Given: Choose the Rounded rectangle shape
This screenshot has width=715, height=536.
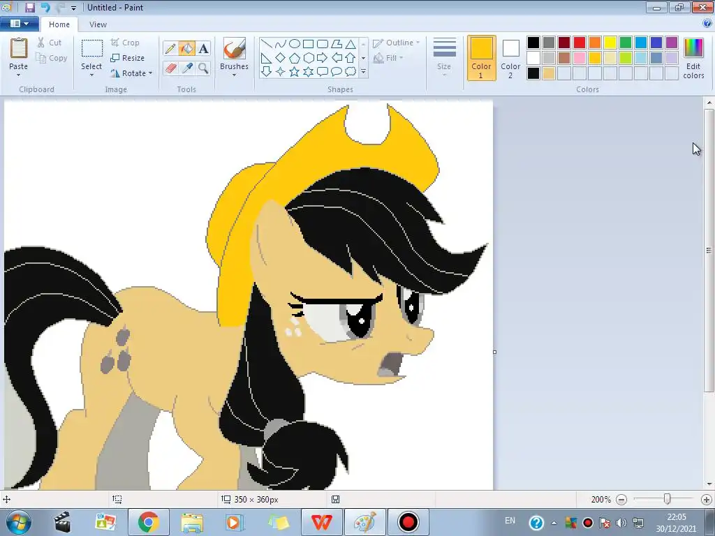Looking at the screenshot, I should [323, 44].
